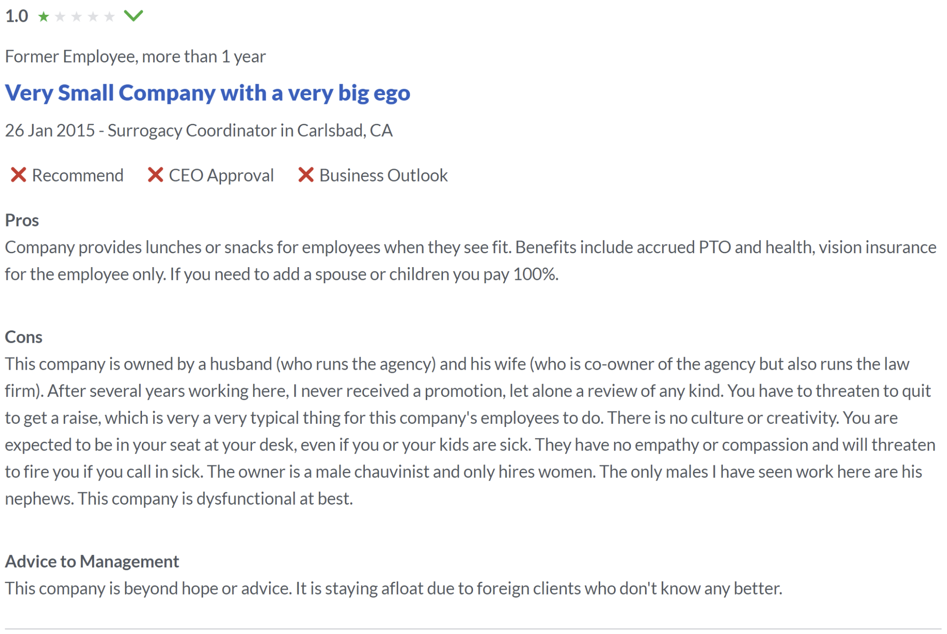
Task: Click the CEO Approval label
Action: point(221,176)
